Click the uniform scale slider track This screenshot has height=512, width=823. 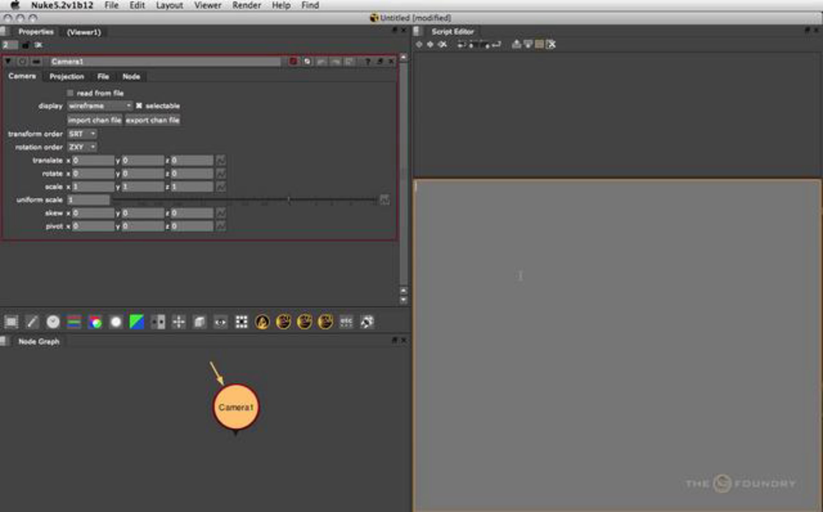(245, 200)
